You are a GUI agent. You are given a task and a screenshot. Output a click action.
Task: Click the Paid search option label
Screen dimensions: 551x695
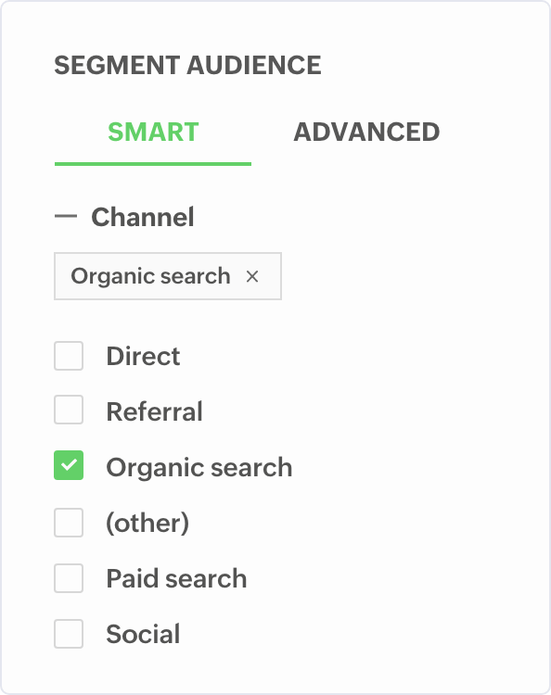[176, 578]
